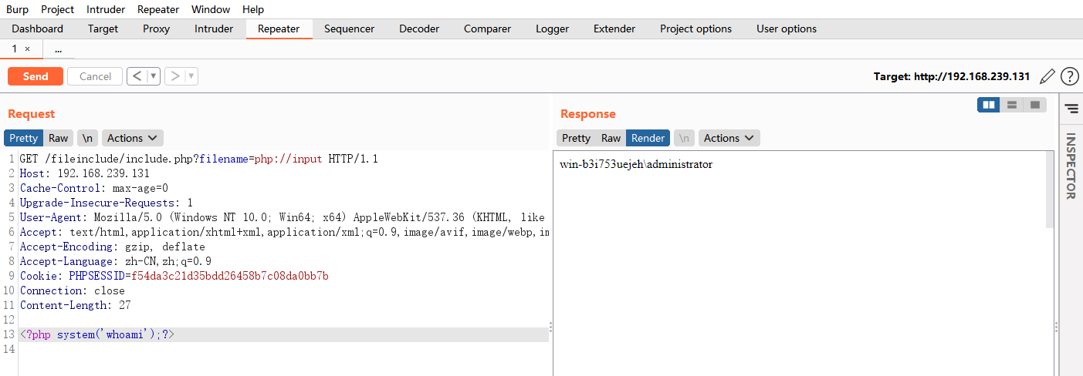Open help via the question mark icon
The width and height of the screenshot is (1083, 376).
1069,76
